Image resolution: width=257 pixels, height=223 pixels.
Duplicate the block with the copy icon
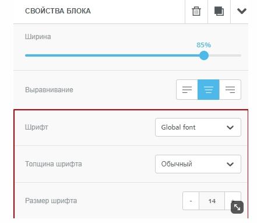tap(219, 11)
